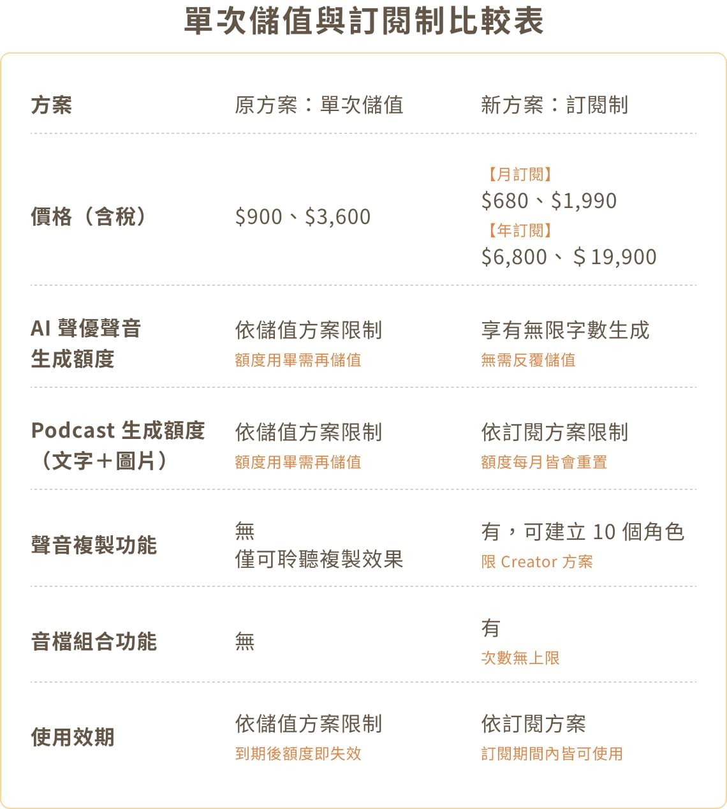Click the 額度每月皆會重置 note

click(544, 462)
